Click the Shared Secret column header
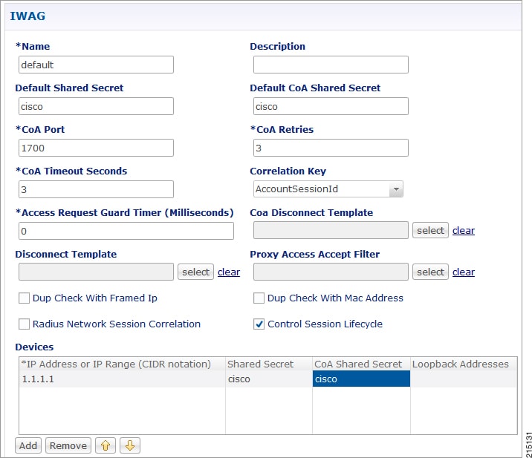Viewport: 532px width, 458px height. [x=269, y=364]
